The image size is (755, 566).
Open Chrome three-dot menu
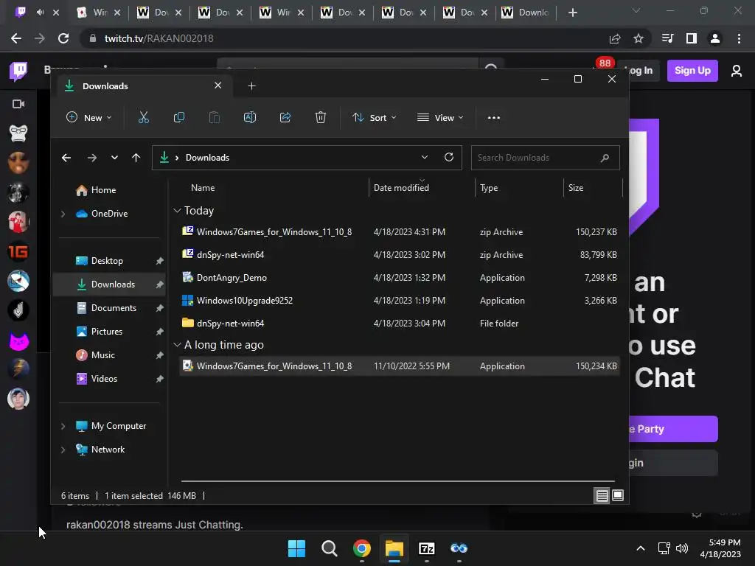[739, 38]
